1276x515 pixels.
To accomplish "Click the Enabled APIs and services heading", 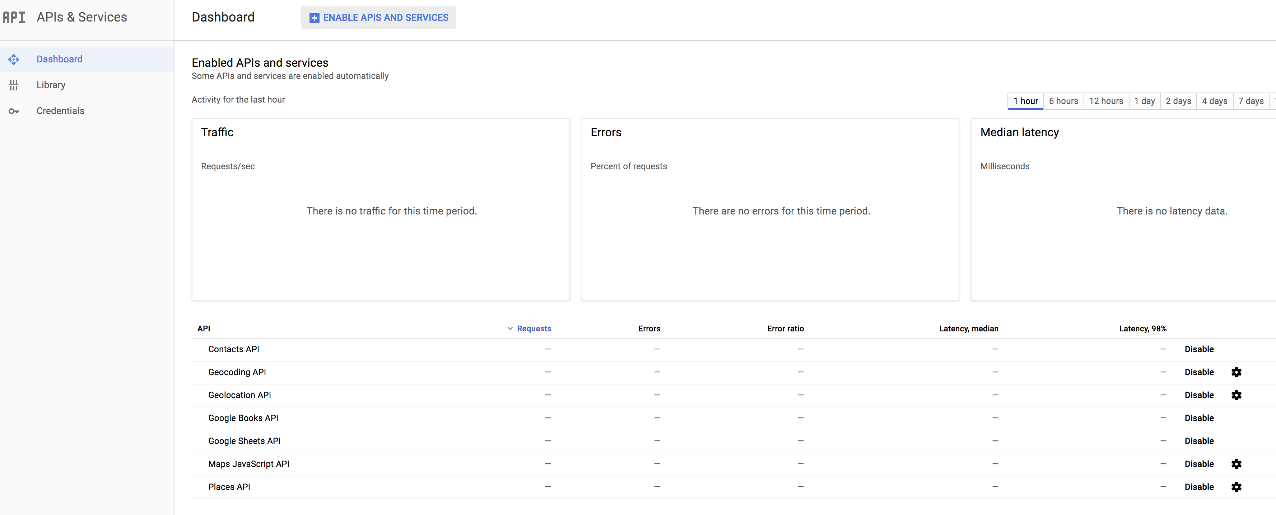I will [x=260, y=63].
